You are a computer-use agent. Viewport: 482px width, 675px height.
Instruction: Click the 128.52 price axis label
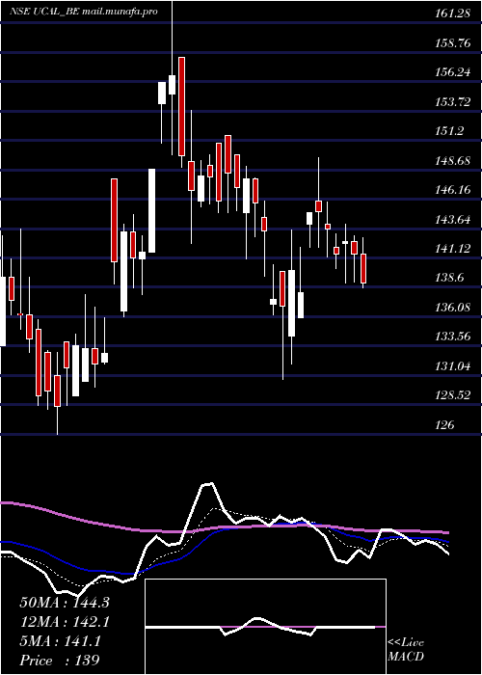452,395
